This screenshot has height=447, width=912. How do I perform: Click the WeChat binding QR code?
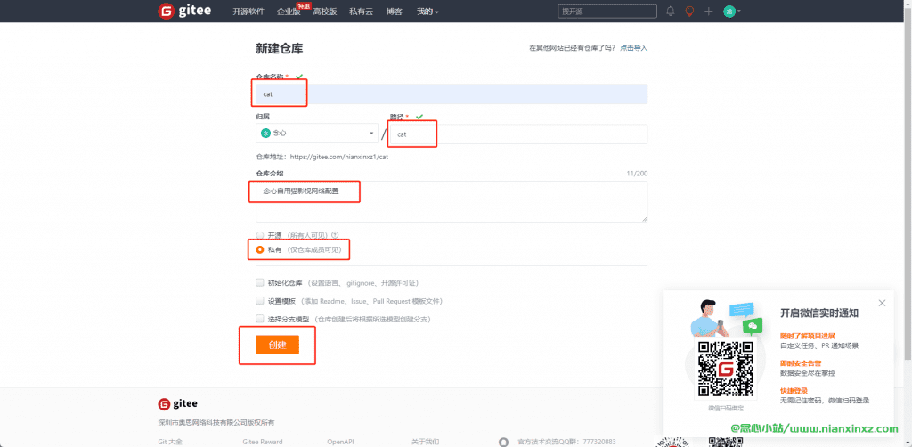(725, 370)
